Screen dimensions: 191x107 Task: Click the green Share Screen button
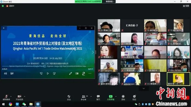111,97
